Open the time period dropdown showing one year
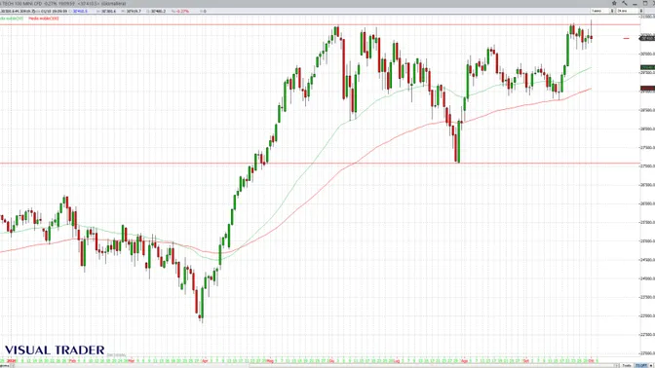This screenshot has width=655, height=368. pos(602,11)
